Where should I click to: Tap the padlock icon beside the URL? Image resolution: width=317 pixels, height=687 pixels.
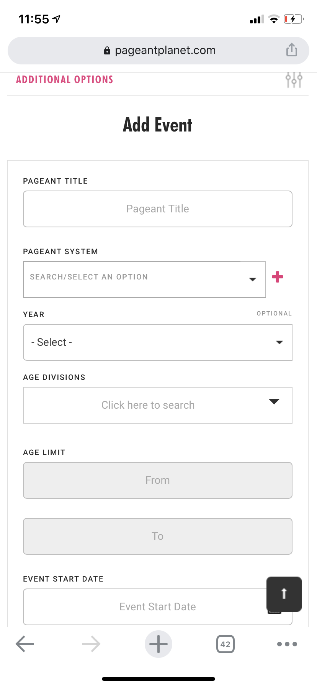(107, 51)
